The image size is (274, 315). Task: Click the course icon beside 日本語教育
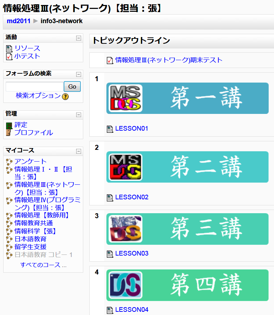pos(9,239)
